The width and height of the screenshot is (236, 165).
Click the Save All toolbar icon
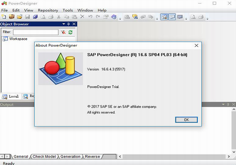(35, 17)
